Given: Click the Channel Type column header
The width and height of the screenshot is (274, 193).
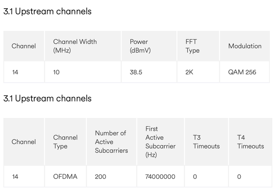Looking at the screenshot, I should [65, 142].
